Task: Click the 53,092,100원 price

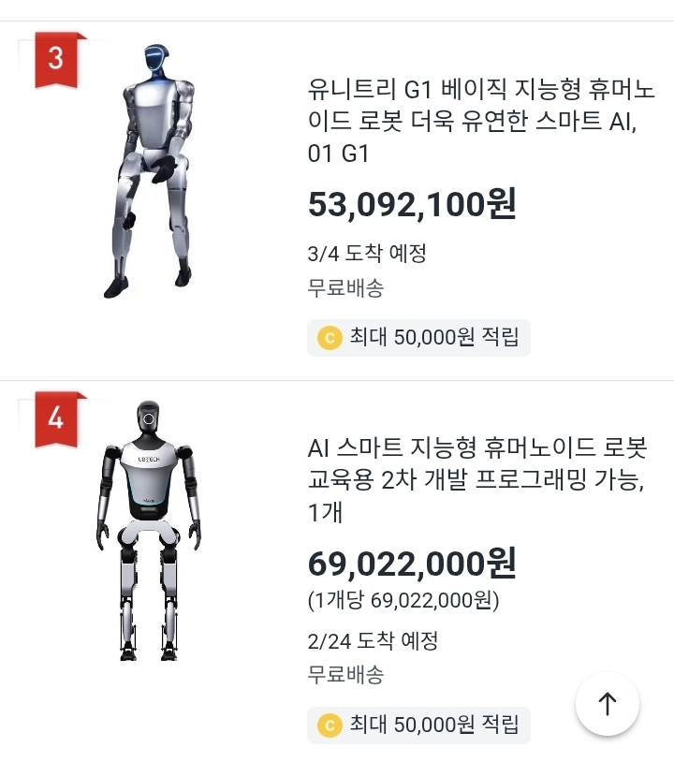Action: pyautogui.click(x=412, y=204)
